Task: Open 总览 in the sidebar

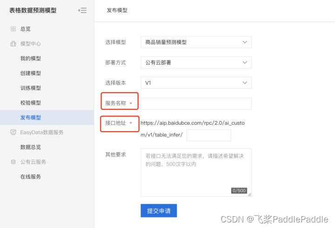Action: coord(26,29)
